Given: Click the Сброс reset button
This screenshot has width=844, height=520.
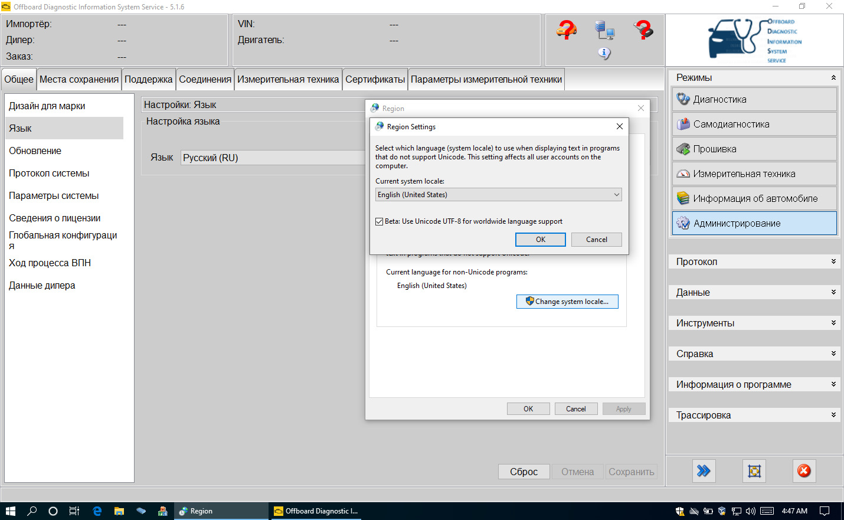Looking at the screenshot, I should tap(524, 472).
